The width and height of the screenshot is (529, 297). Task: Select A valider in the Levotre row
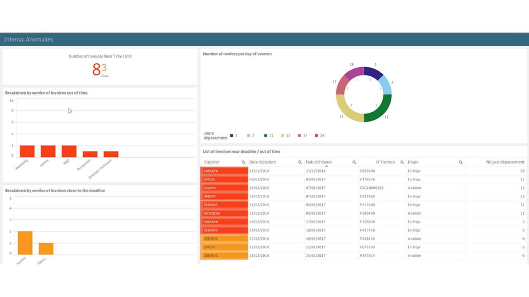415,188
